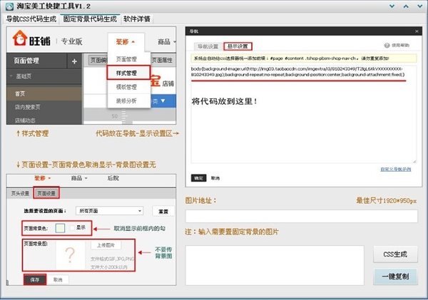Collapse the 装修 menu in the 旺铺 header
The image size is (428, 300).
pyautogui.click(x=126, y=42)
